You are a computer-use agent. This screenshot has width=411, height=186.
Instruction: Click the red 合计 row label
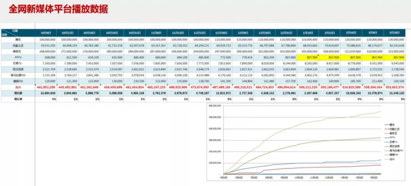point(18,87)
